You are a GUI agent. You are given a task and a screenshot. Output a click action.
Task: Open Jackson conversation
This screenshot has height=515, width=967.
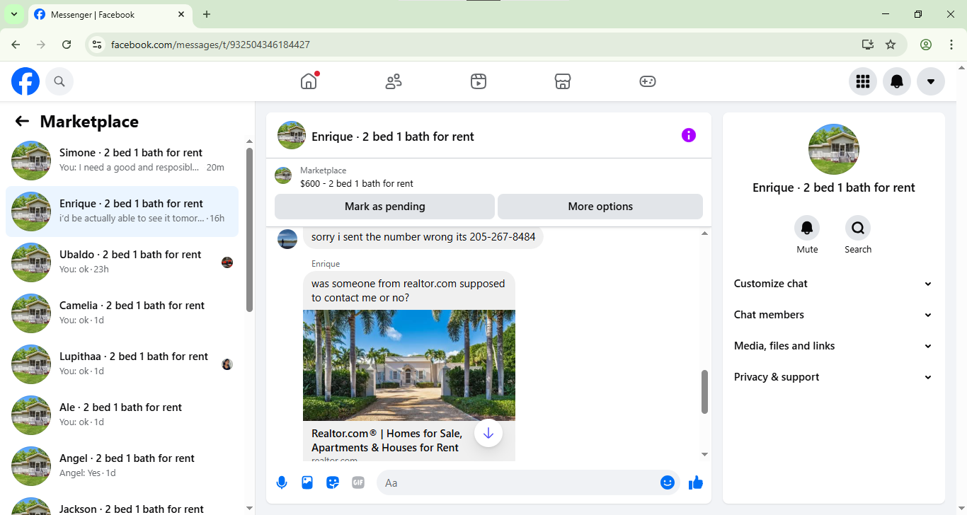122,505
